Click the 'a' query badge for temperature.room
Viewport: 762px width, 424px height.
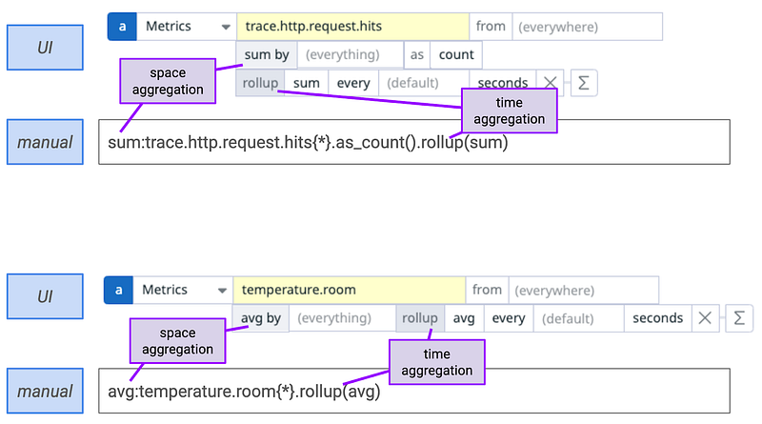tap(118, 290)
